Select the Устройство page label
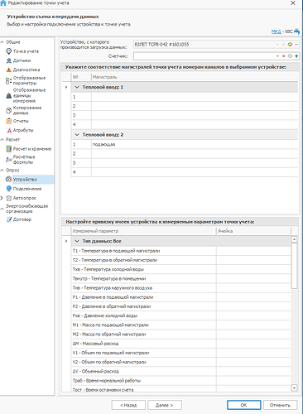Viewport: 303px width, 414px height. pos(25,180)
